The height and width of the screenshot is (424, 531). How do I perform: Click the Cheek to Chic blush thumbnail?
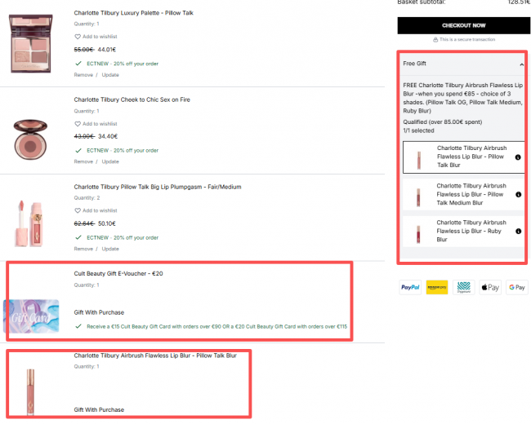pos(30,139)
